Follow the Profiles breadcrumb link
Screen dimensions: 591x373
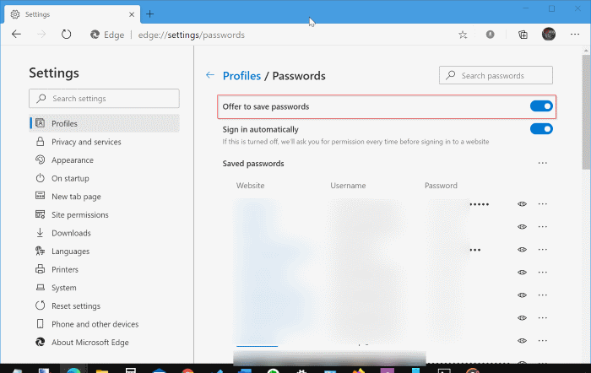tap(241, 76)
